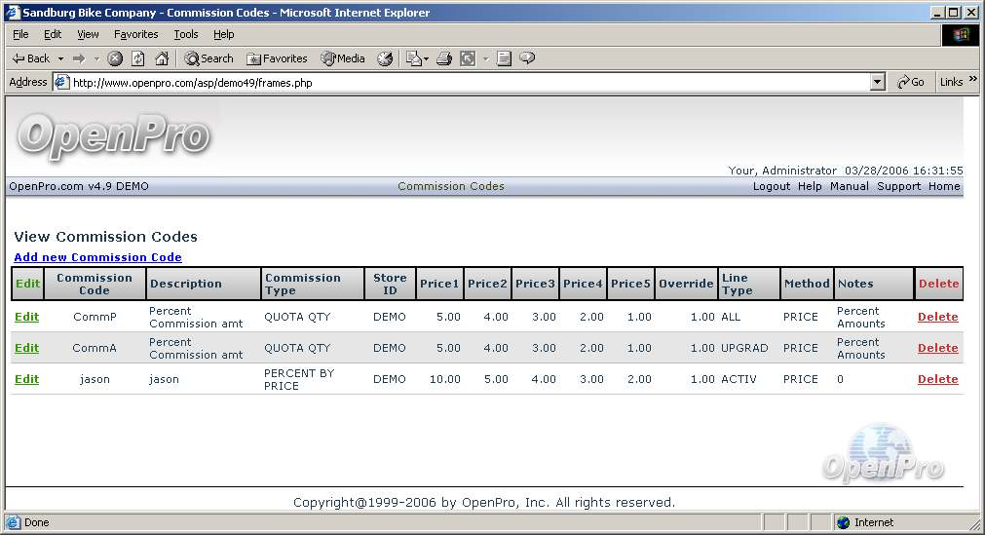Viewport: 985px width, 535px height.
Task: Open the View menu
Action: (88, 34)
